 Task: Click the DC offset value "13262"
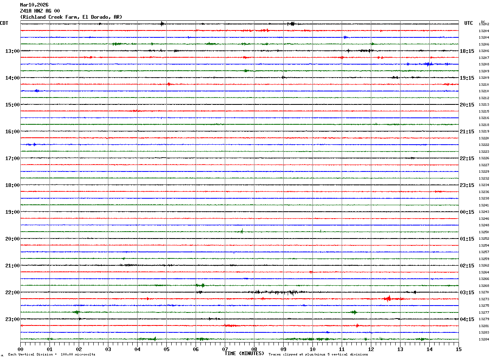tap(484, 266)
